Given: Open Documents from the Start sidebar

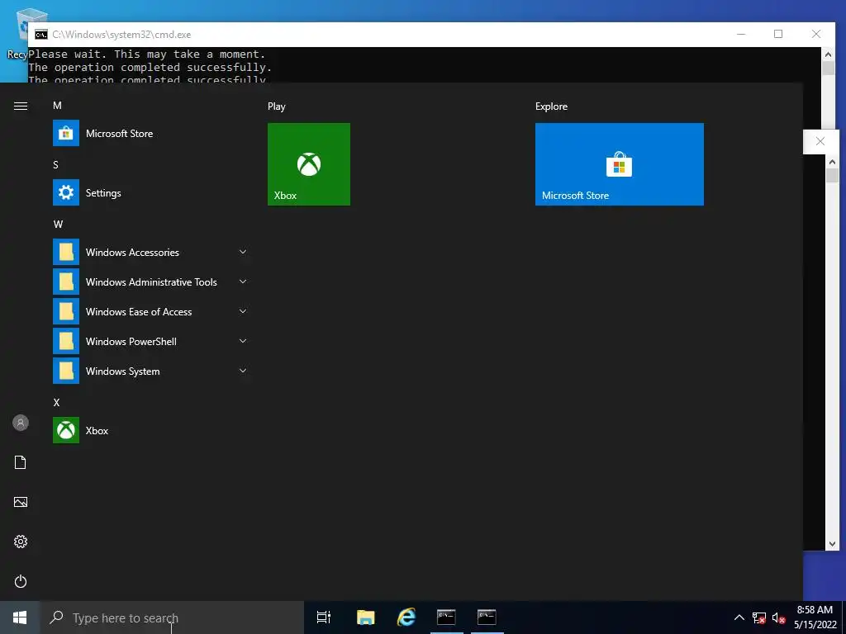Looking at the screenshot, I should 21,462.
